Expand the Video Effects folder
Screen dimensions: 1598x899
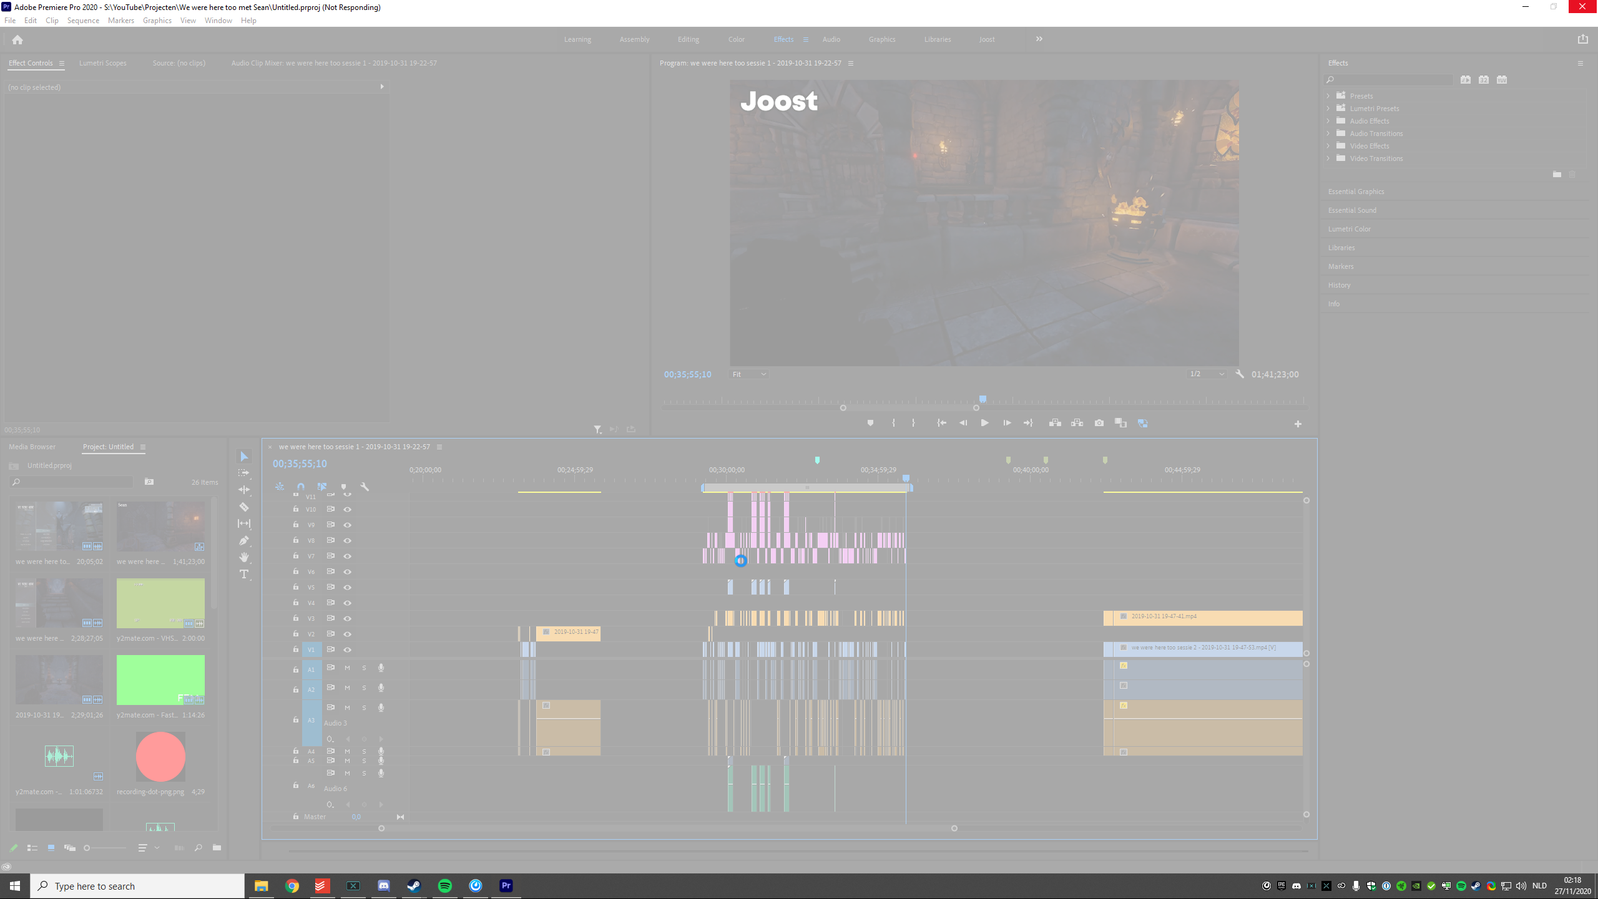(1328, 146)
